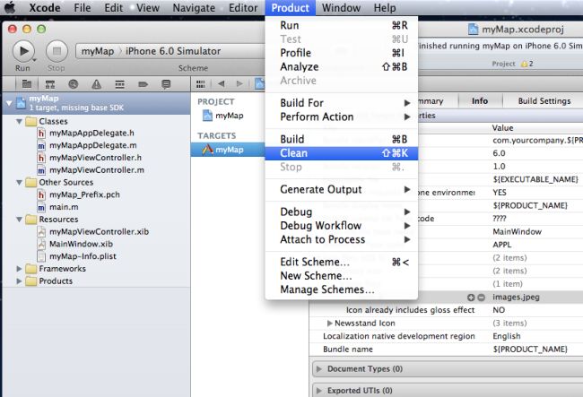Open Attach to Process submenu

(342, 239)
